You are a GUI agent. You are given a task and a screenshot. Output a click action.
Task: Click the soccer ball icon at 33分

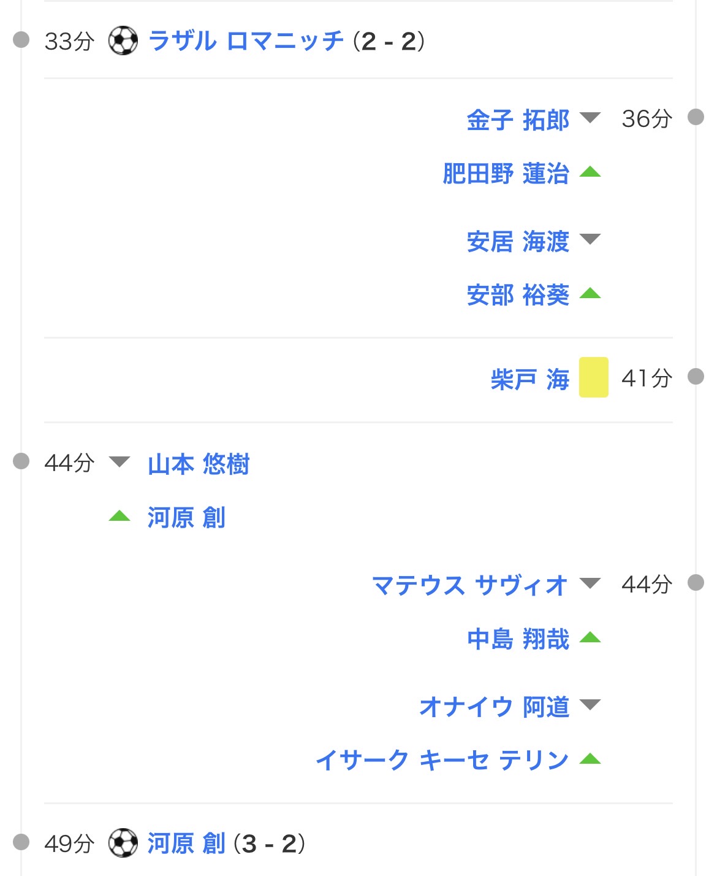(123, 41)
